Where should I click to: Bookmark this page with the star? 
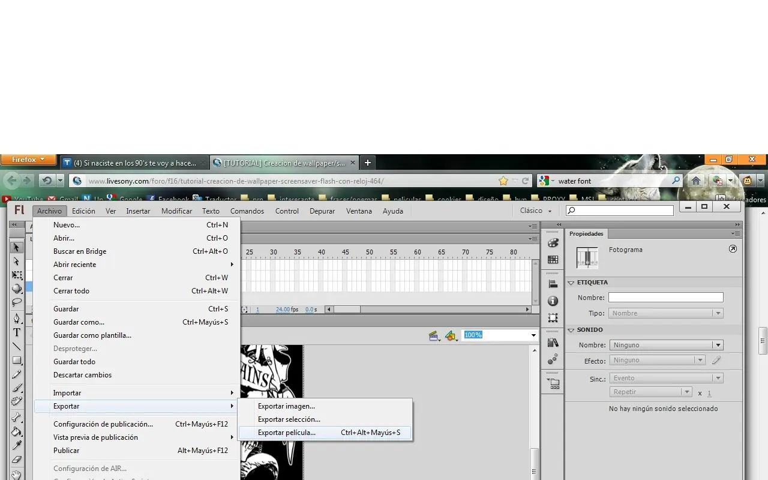coord(503,181)
